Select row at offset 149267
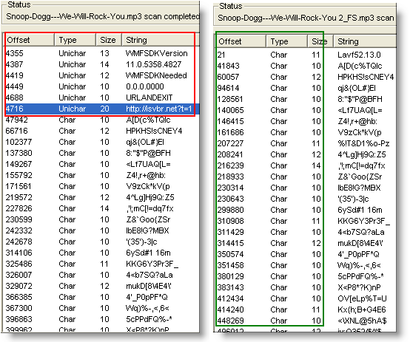410x342 pixels. click(x=101, y=164)
